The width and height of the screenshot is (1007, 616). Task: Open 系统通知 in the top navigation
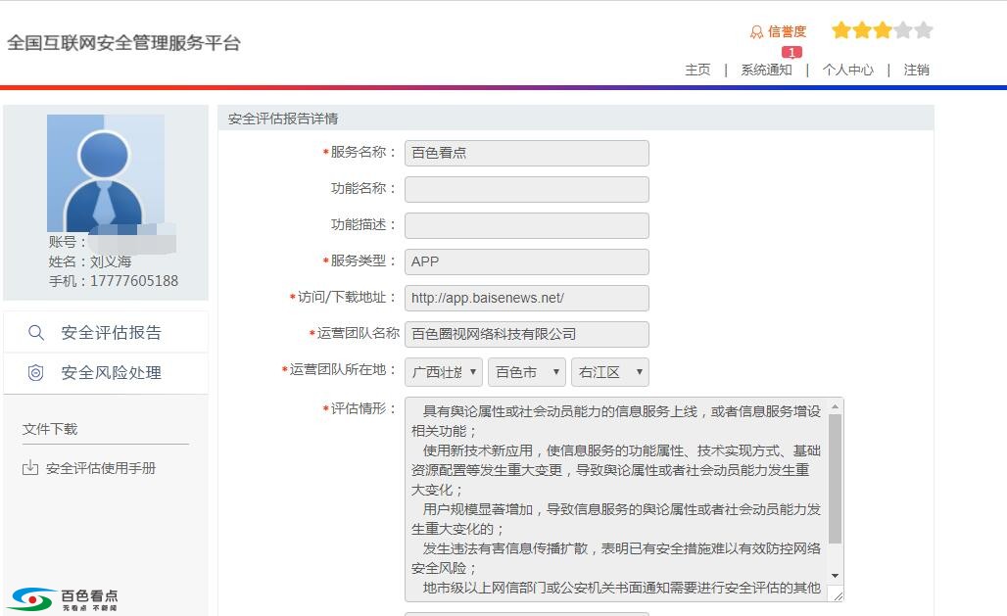point(766,70)
